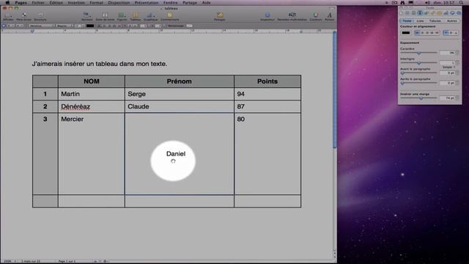Click the Prénom header cell
Viewport: 469px width, 264px height.
179,81
